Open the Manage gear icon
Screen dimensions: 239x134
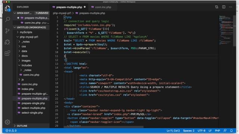(x=7, y=122)
